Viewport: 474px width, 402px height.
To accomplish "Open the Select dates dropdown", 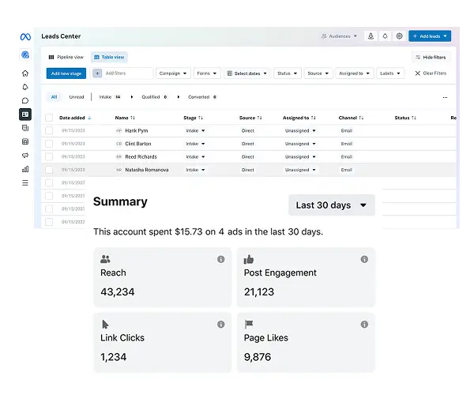I will (x=247, y=73).
